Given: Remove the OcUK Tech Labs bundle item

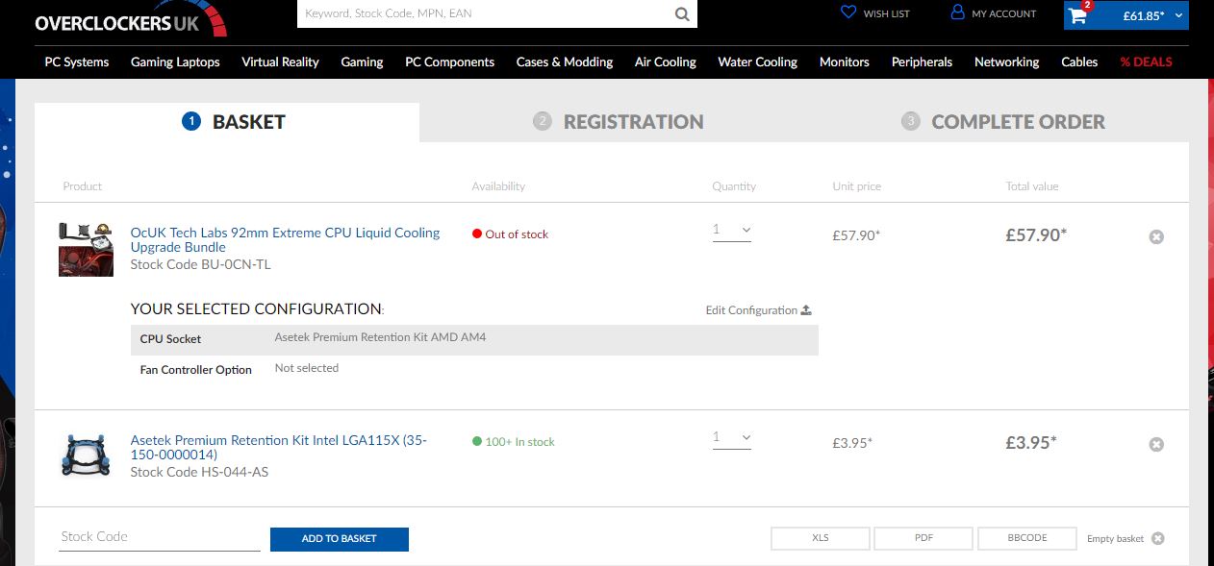Looking at the screenshot, I should 1156,236.
